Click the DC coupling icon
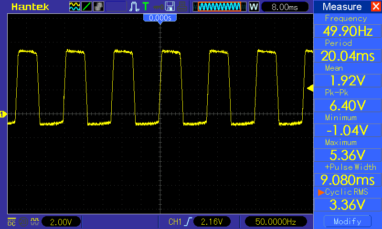 click(x=11, y=222)
